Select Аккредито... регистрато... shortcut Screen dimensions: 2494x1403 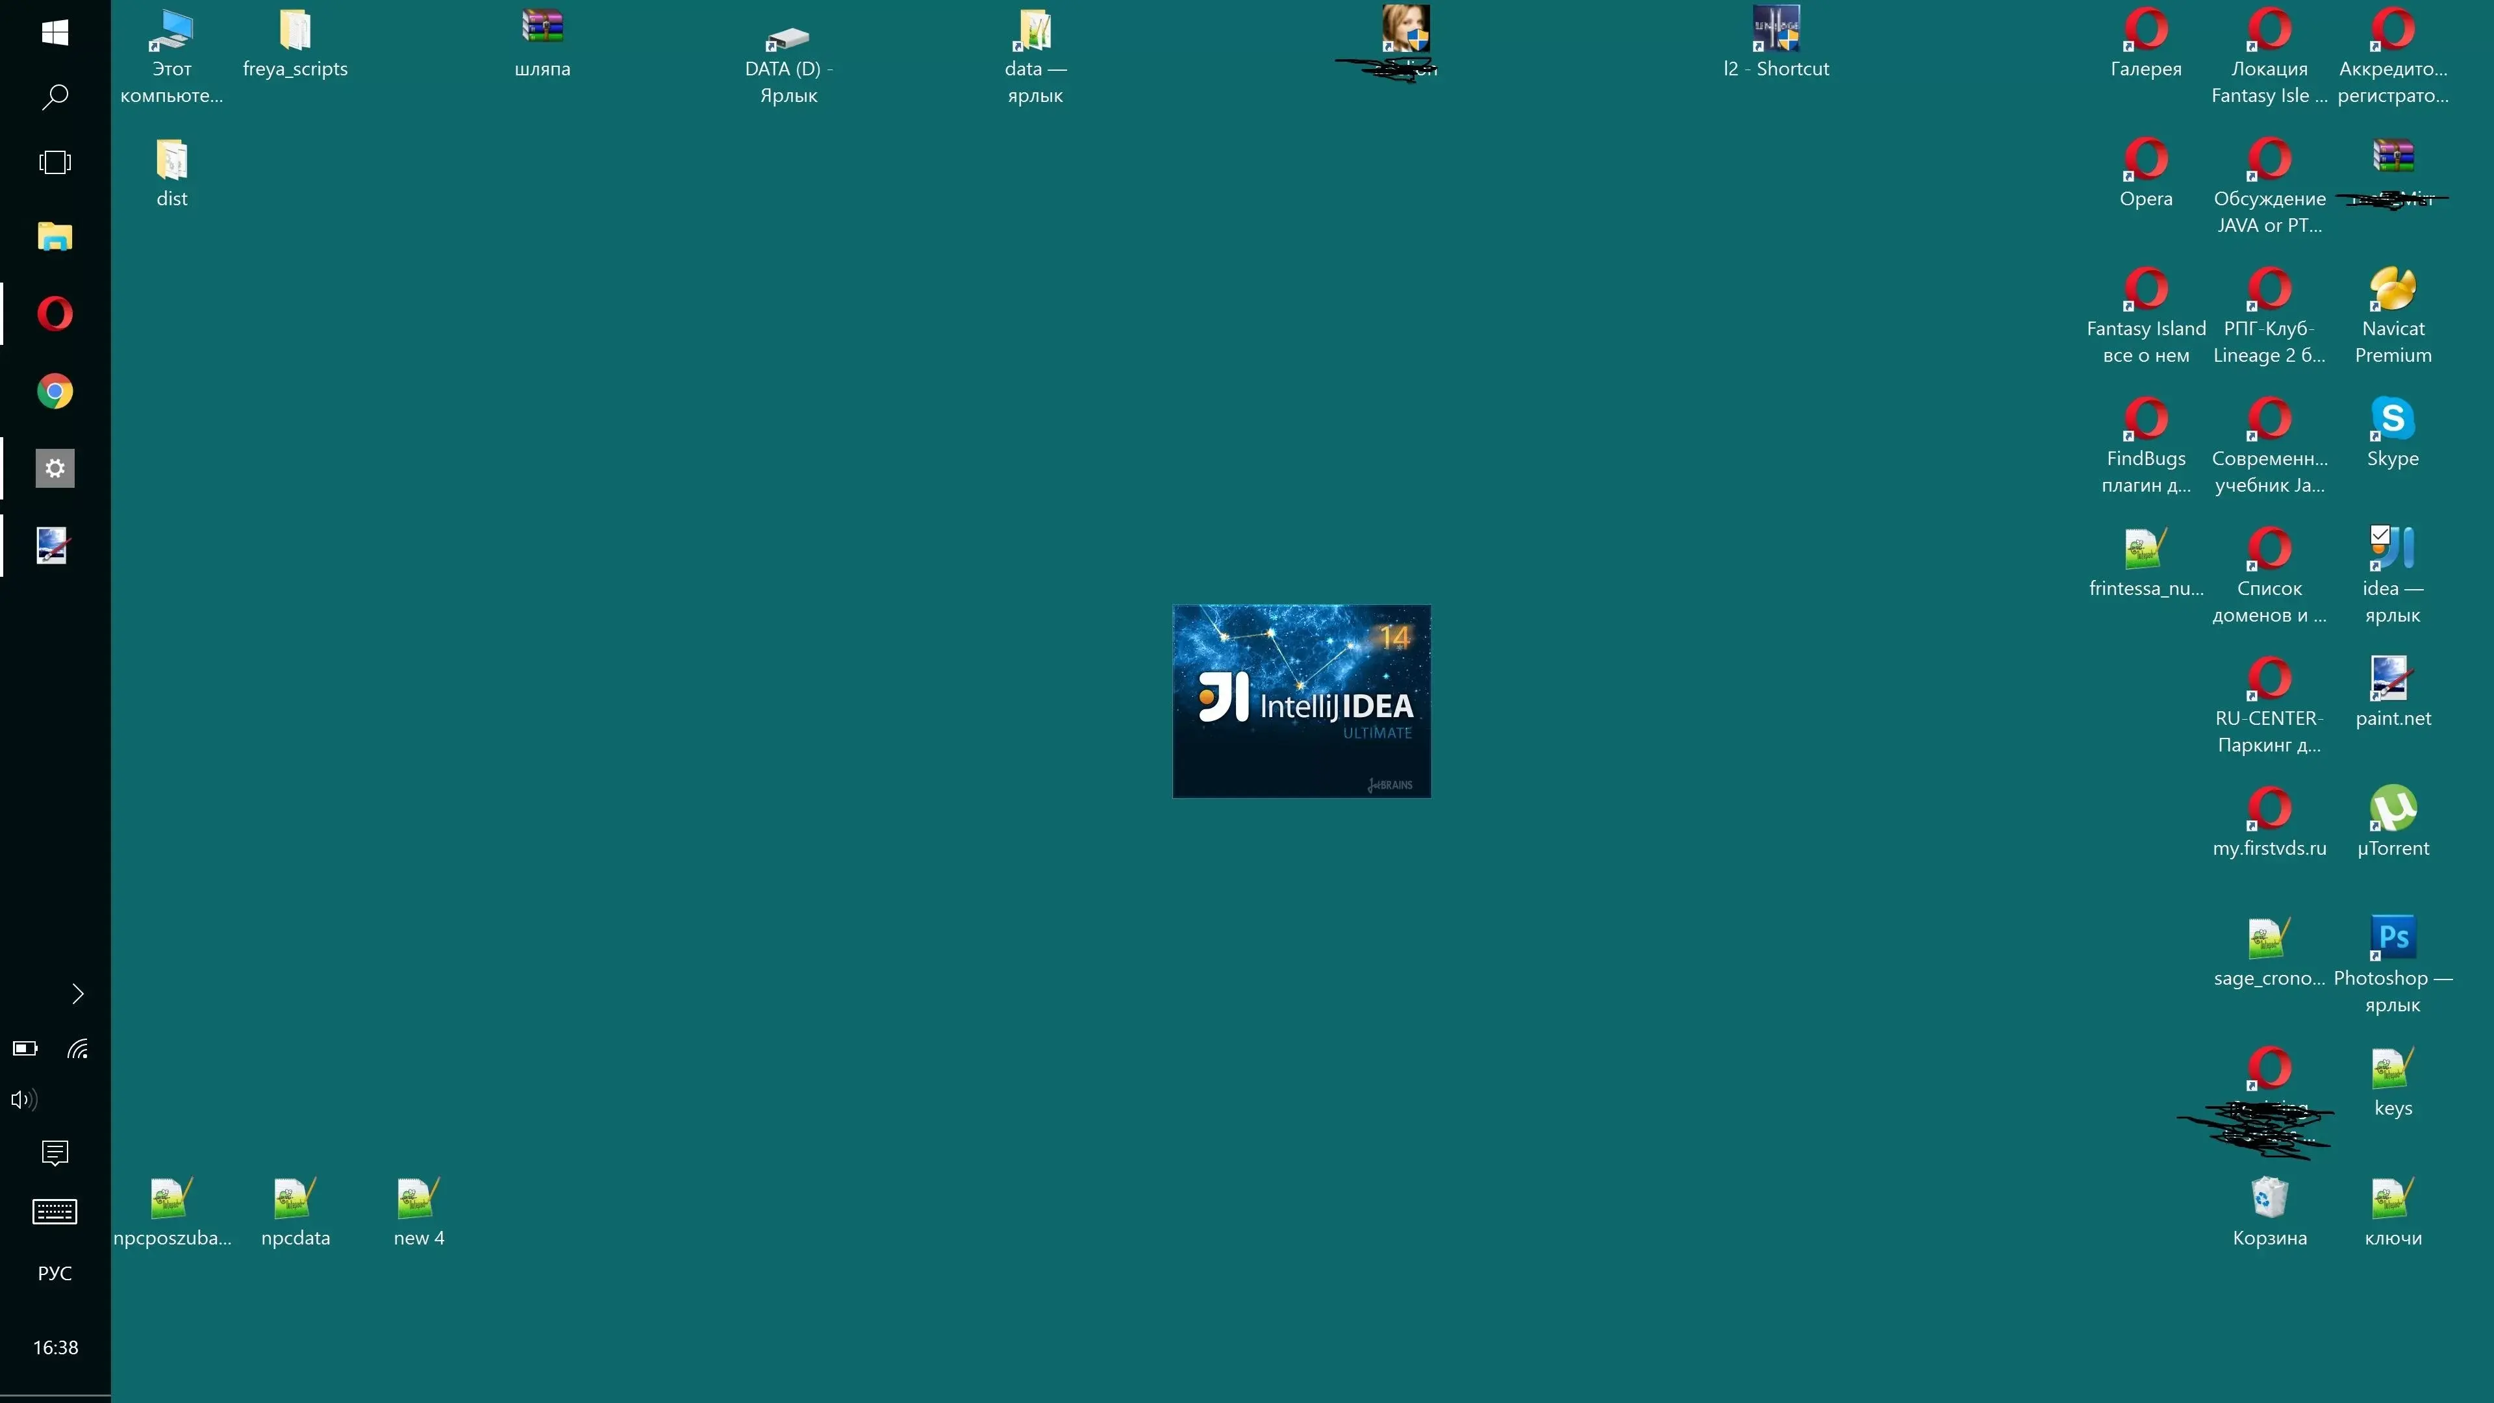coord(2393,56)
